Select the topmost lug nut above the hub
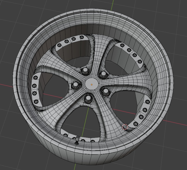Screen dimensions: 187x170 tap(85, 71)
